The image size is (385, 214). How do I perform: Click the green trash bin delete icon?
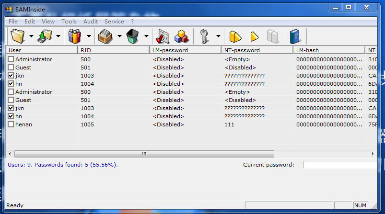[133, 36]
